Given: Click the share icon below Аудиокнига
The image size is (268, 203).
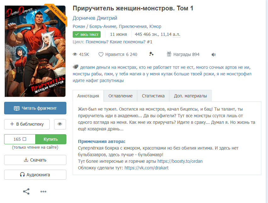Looking at the screenshot, I should pyautogui.click(x=26, y=191).
